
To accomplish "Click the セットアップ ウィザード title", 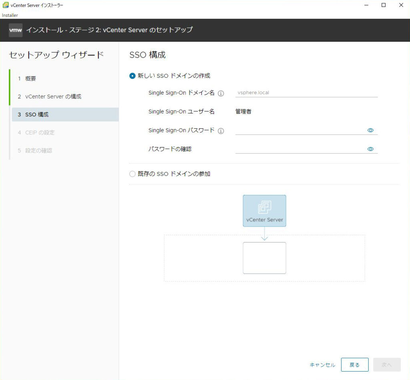I will click(56, 55).
